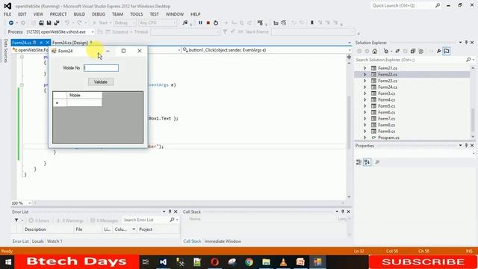
Task: Open the DEBUG menu
Action: click(x=98, y=14)
